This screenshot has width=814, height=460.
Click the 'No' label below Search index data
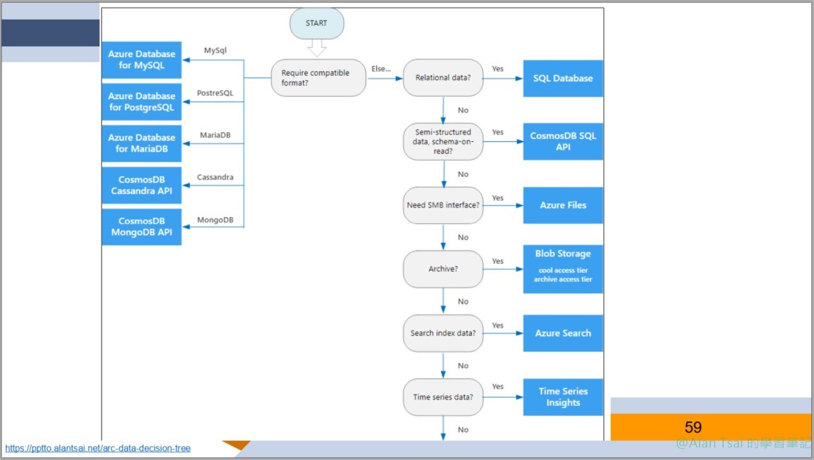click(x=463, y=366)
